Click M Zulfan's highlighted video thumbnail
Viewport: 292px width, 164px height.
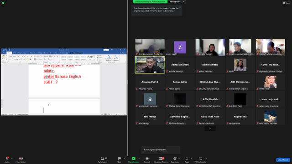click(x=150, y=65)
